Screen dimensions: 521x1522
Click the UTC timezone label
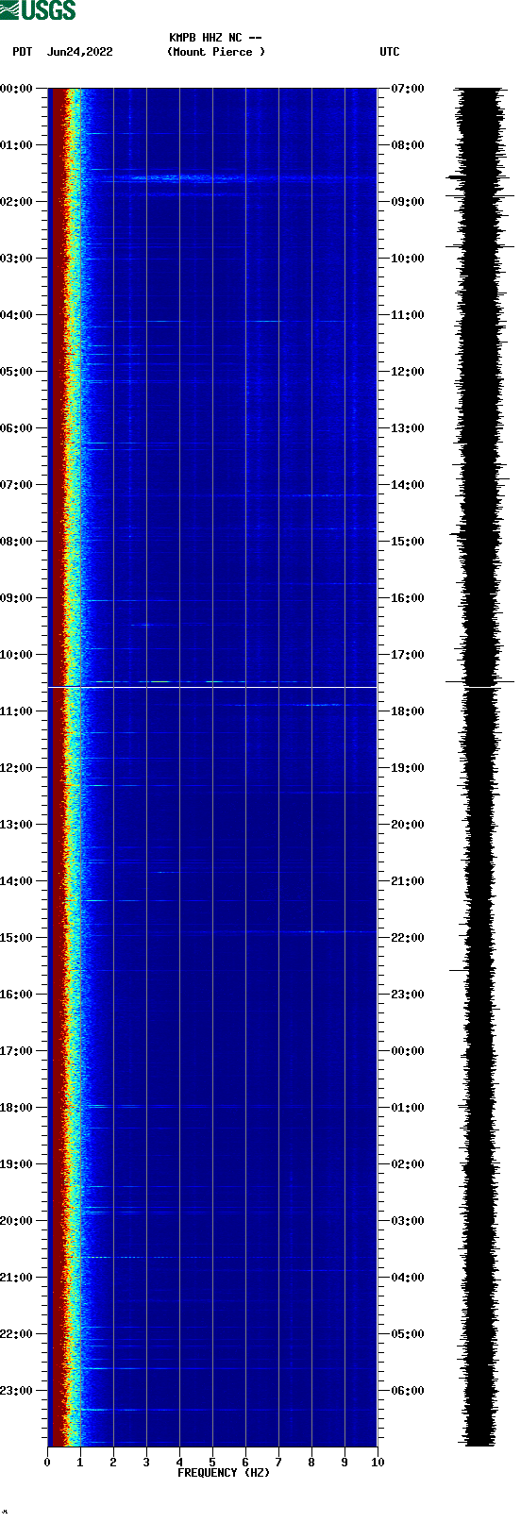point(390,52)
